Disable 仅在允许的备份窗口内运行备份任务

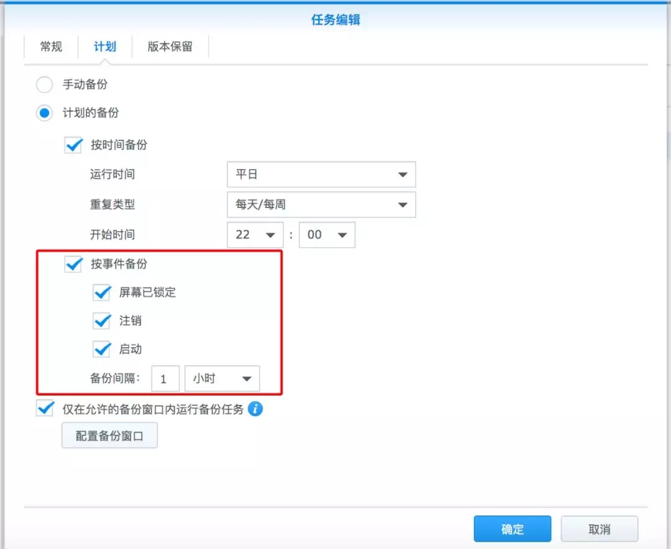[44, 409]
